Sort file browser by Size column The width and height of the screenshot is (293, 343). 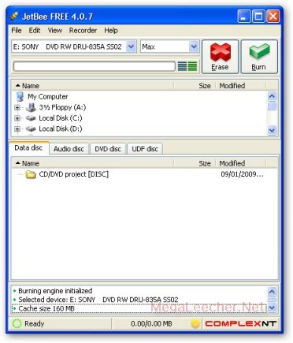point(195,86)
